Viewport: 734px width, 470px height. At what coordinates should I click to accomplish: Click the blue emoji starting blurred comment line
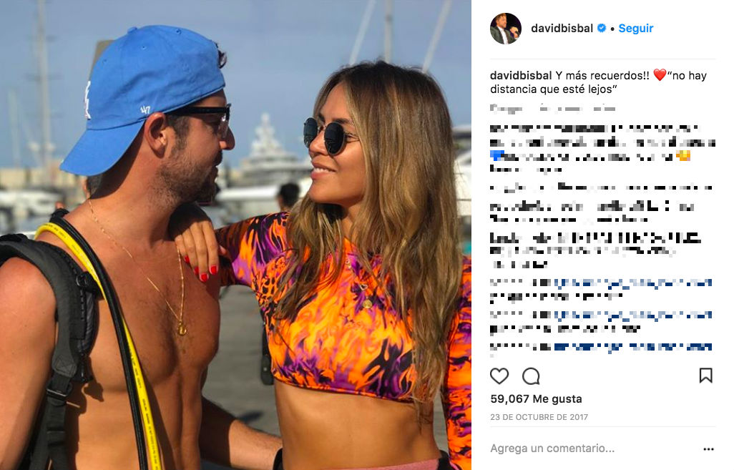pos(496,155)
